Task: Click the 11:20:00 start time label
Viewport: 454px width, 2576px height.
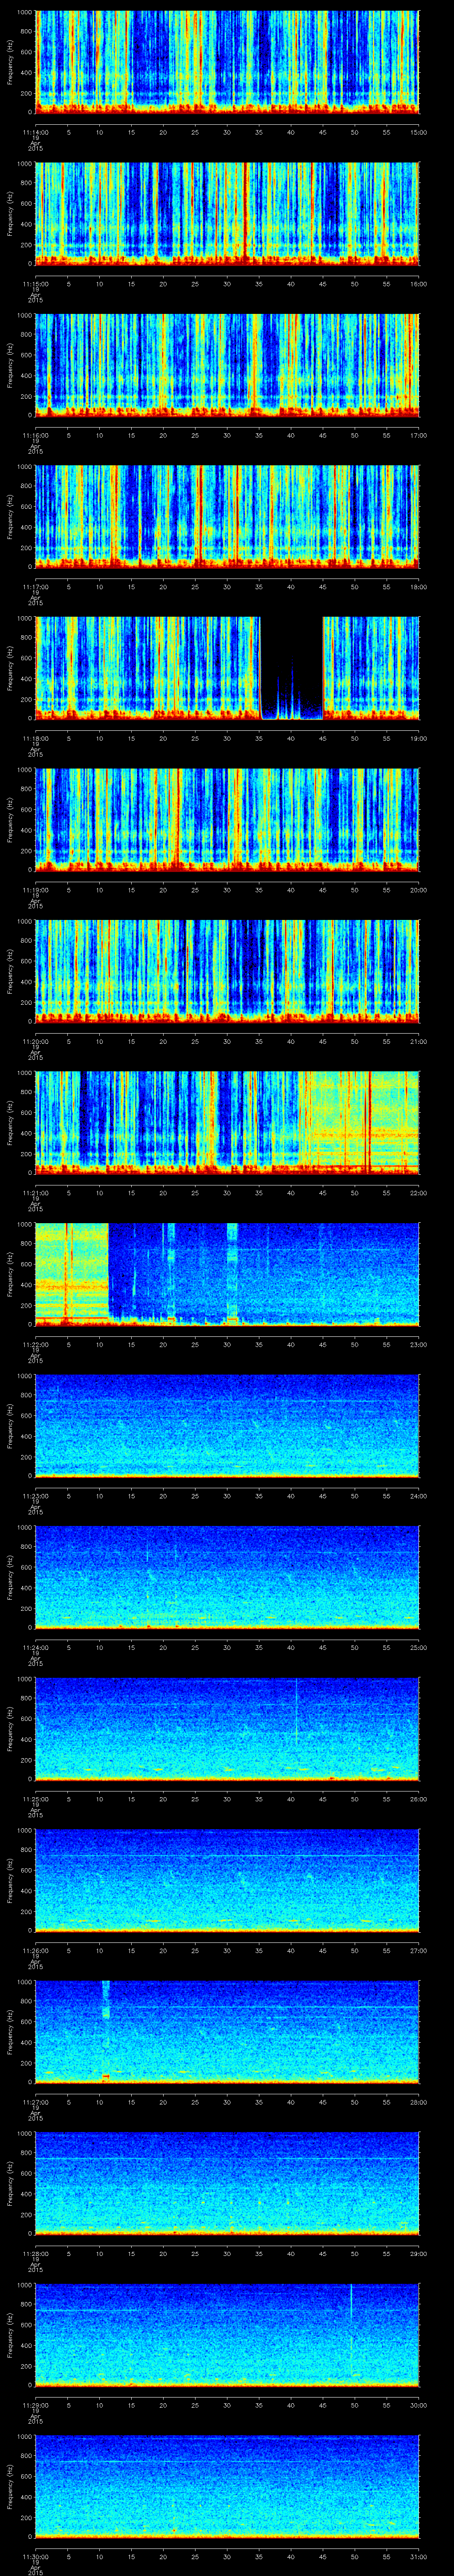Action: (35, 1041)
